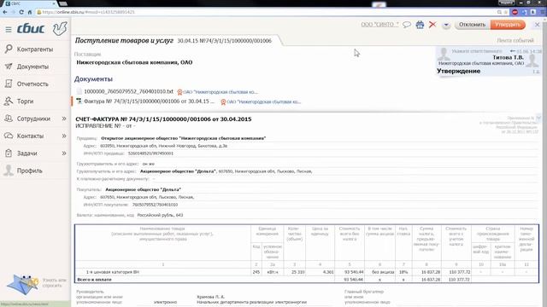Click the red Adblock extension icon

[x=515, y=12]
